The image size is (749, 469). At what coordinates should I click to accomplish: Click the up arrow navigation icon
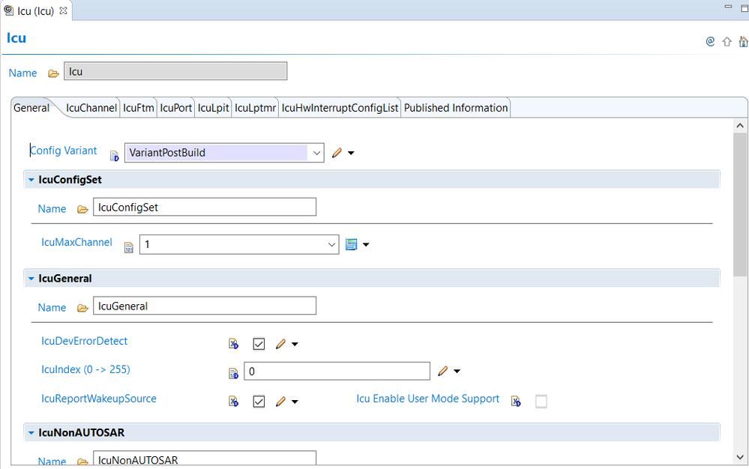(727, 42)
